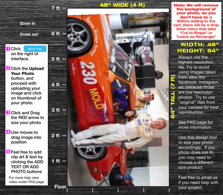Click the Zoom out label
Image resolution: width=223 pixels, height=195 pixels.
(29, 34)
